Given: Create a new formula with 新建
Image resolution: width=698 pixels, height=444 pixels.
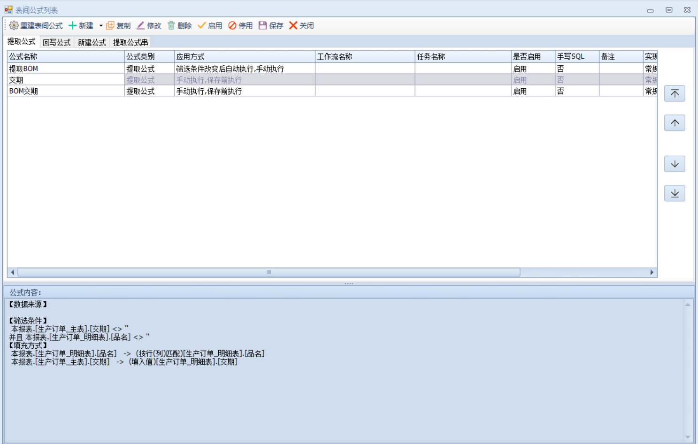Looking at the screenshot, I should click(81, 26).
